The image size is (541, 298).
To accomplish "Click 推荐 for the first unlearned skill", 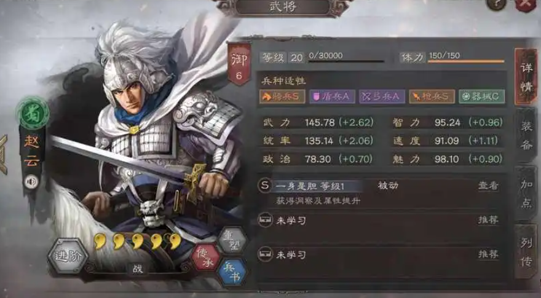I will pyautogui.click(x=488, y=220).
